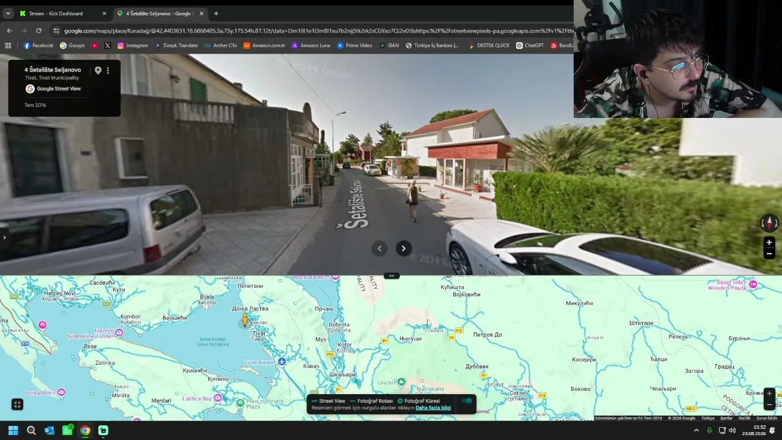Toggle the Street View layer switch
This screenshot has width=782, height=440.
tap(467, 401)
